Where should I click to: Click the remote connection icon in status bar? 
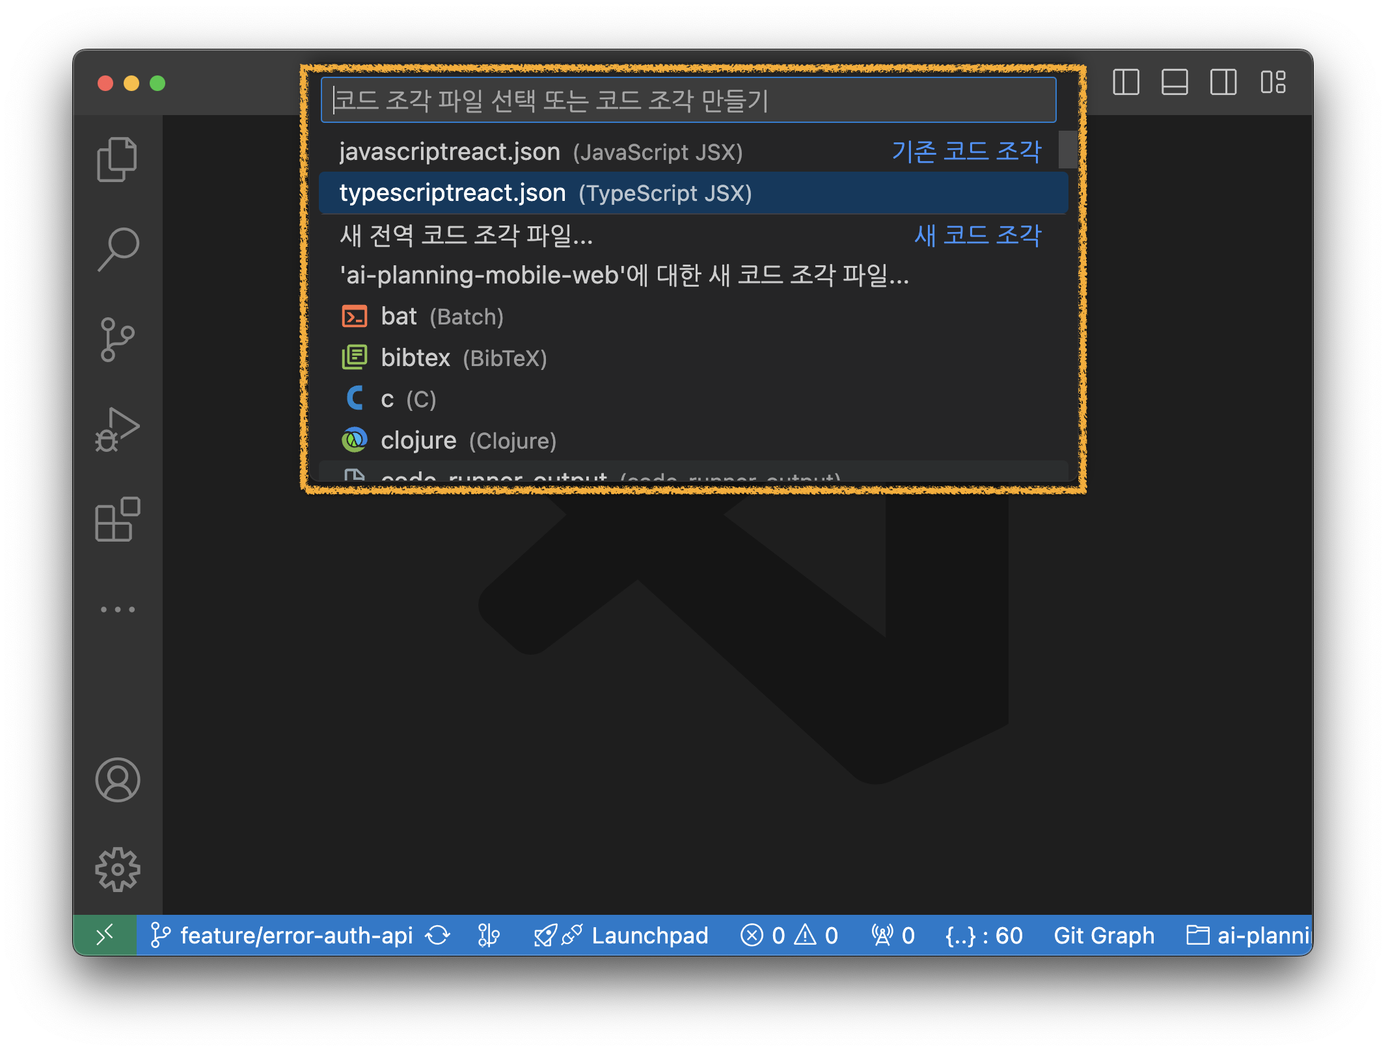point(105,935)
